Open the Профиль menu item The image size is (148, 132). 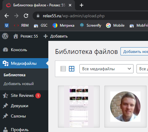tap(20, 130)
